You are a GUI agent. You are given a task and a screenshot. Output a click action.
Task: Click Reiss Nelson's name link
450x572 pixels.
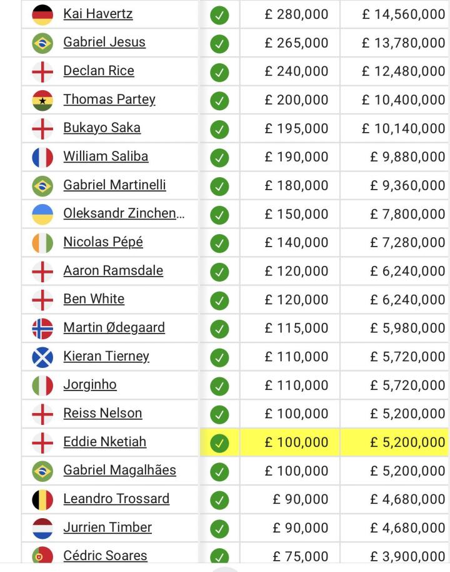(102, 414)
